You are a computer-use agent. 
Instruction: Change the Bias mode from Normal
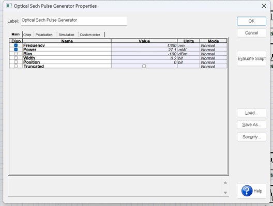[x=214, y=54]
